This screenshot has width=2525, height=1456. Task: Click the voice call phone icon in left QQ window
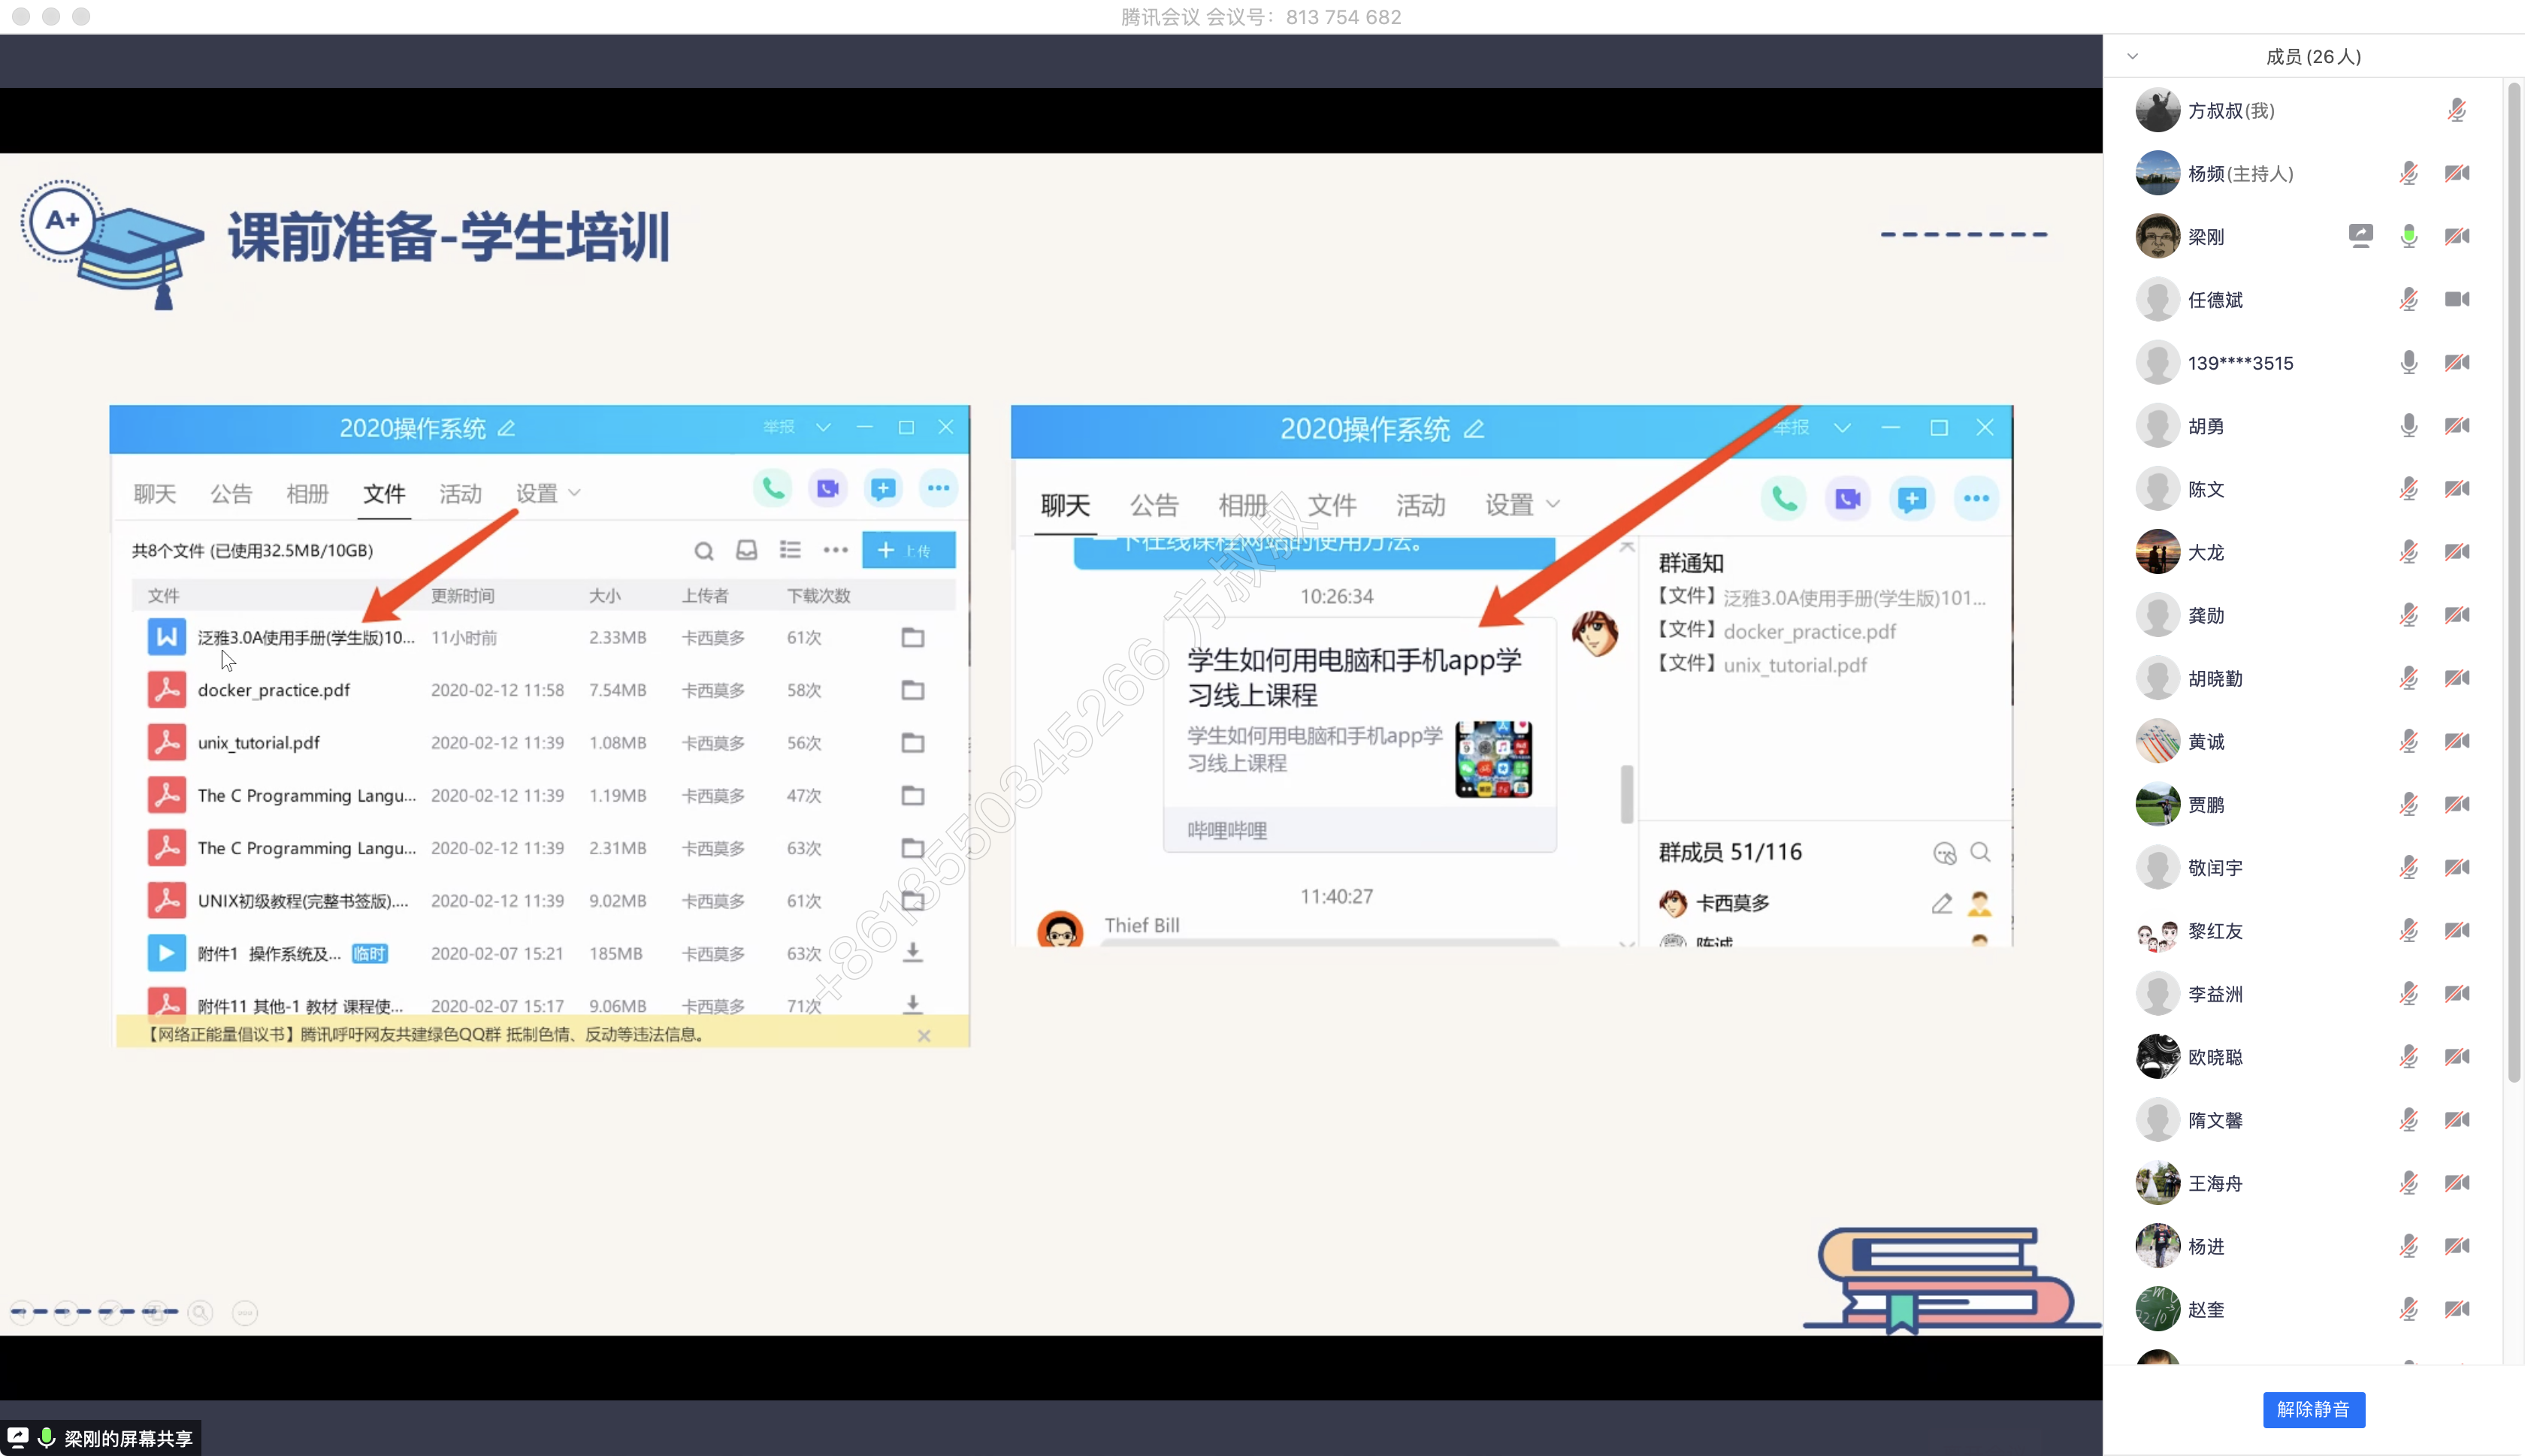pos(773,489)
